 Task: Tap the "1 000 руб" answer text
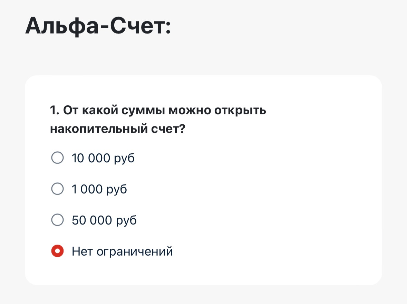click(x=99, y=189)
